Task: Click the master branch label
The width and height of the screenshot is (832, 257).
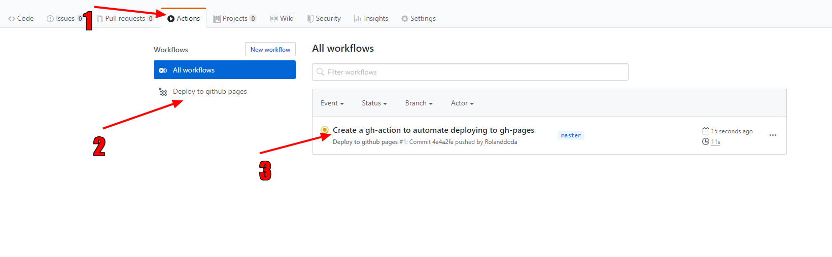Action: click(x=571, y=135)
